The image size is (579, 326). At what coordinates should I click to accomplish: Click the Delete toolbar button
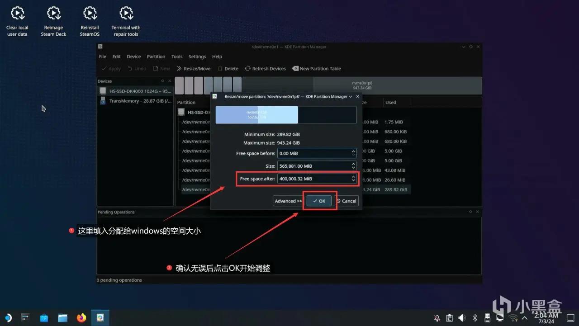click(x=228, y=69)
